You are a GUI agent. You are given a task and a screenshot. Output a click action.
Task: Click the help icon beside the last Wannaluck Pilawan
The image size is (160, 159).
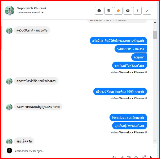point(146,132)
